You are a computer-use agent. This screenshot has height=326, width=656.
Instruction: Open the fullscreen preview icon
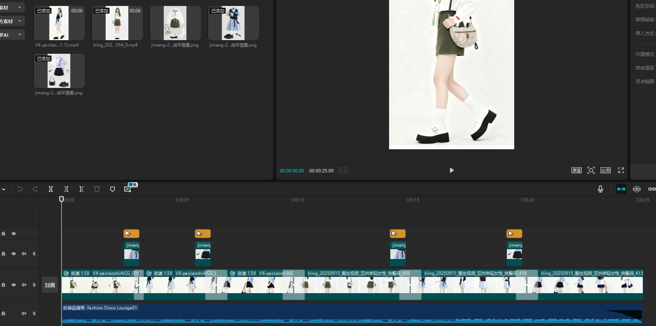[621, 170]
